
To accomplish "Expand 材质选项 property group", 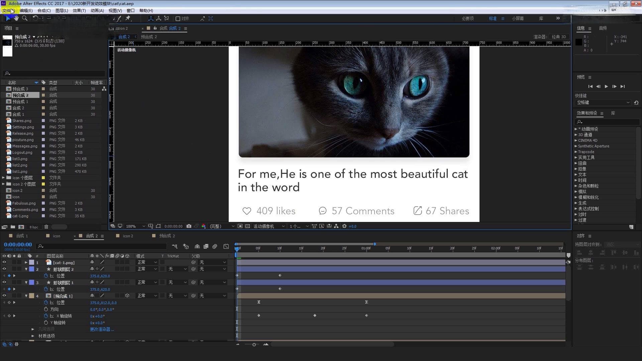I will point(33,336).
